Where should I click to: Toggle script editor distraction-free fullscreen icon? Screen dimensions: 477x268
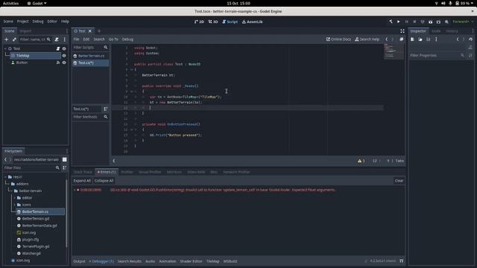(x=402, y=31)
